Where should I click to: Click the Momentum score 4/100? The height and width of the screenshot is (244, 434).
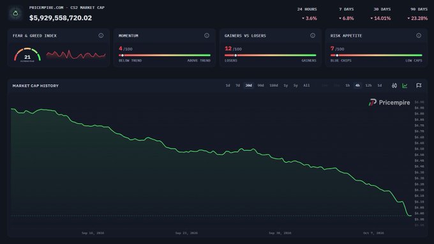125,49
